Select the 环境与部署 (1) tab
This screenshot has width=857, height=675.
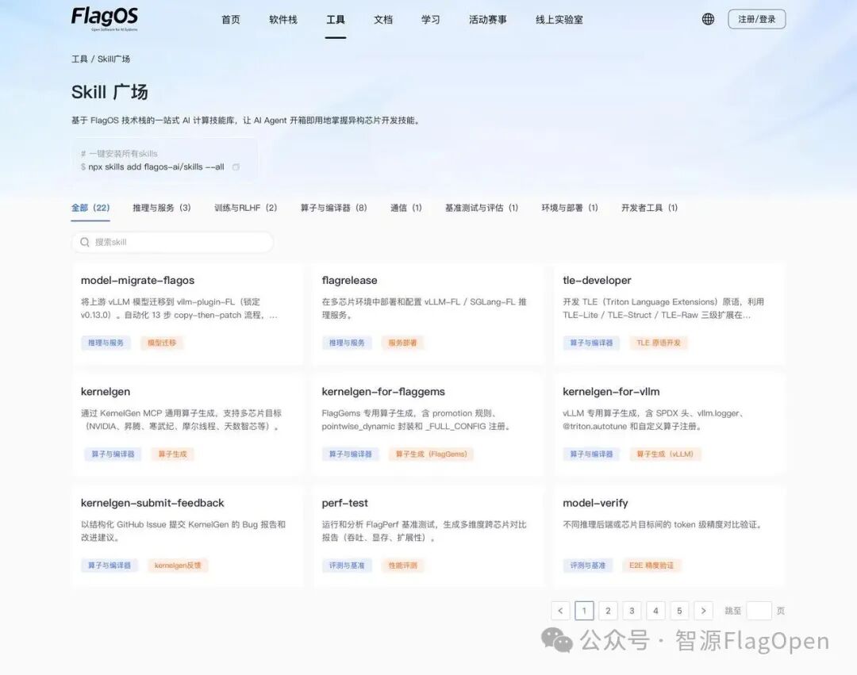click(570, 208)
